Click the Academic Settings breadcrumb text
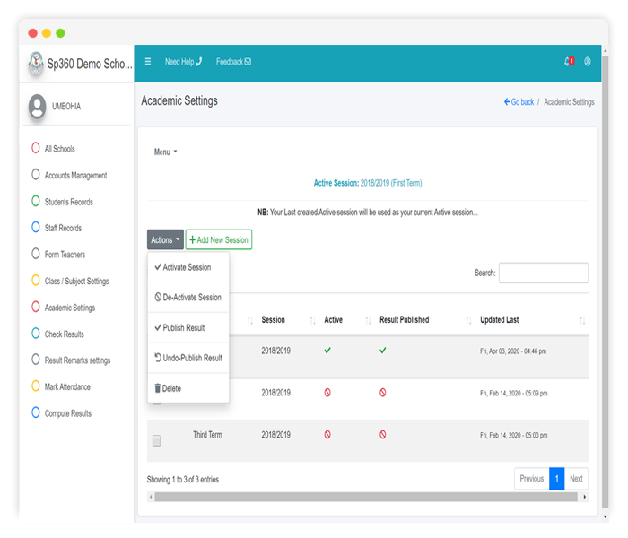Viewport: 628px width, 538px height. point(569,102)
